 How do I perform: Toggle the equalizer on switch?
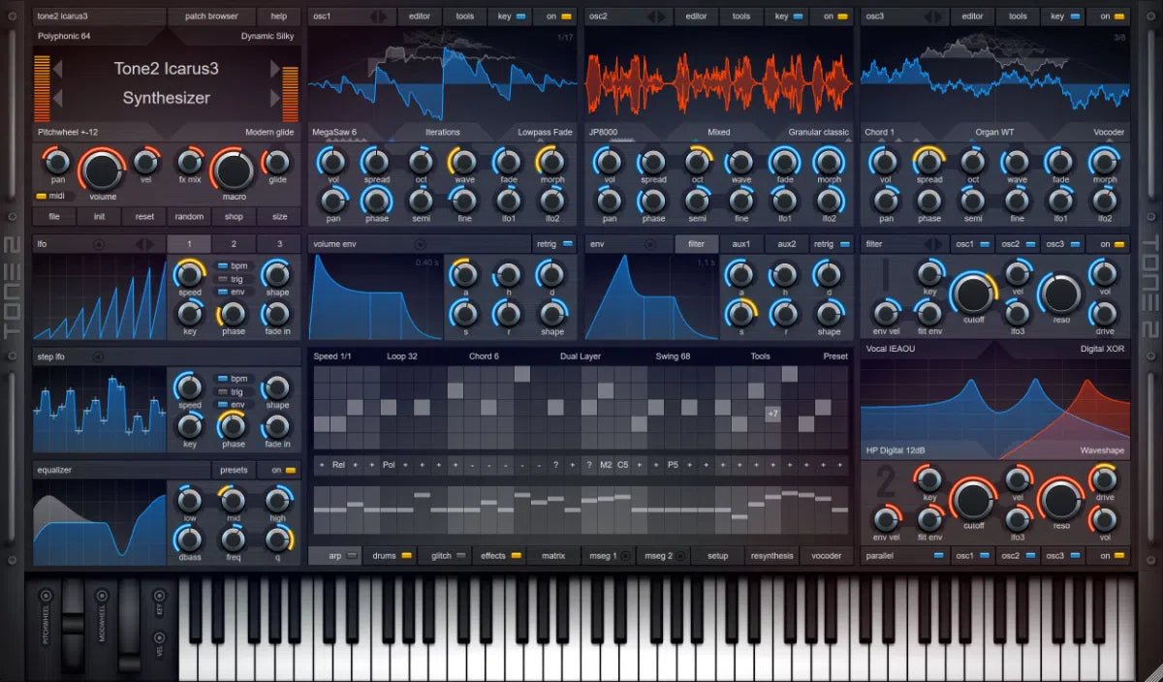[280, 469]
